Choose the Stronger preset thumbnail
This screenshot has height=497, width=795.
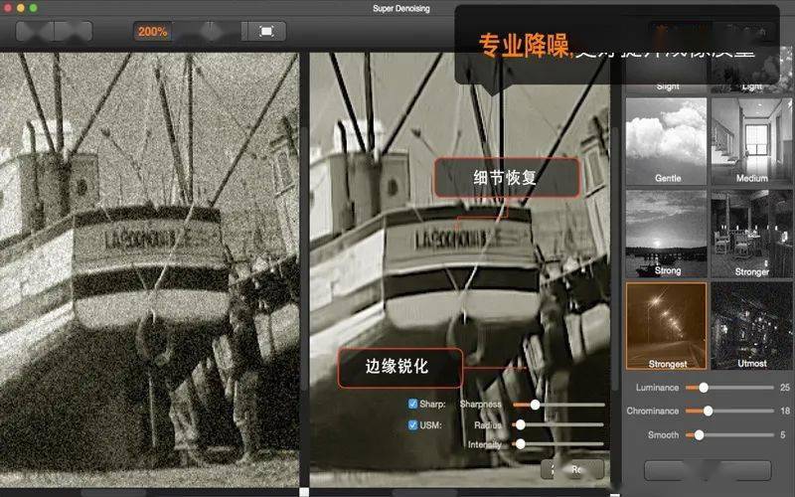click(x=751, y=234)
